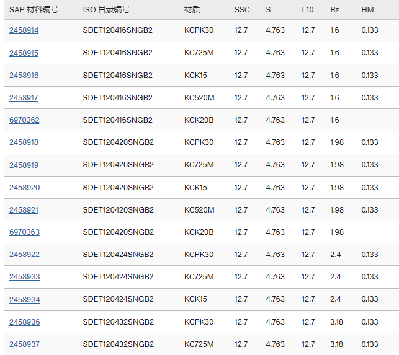Click the L10 column header
Screen dimensions: 399x355
(308, 10)
